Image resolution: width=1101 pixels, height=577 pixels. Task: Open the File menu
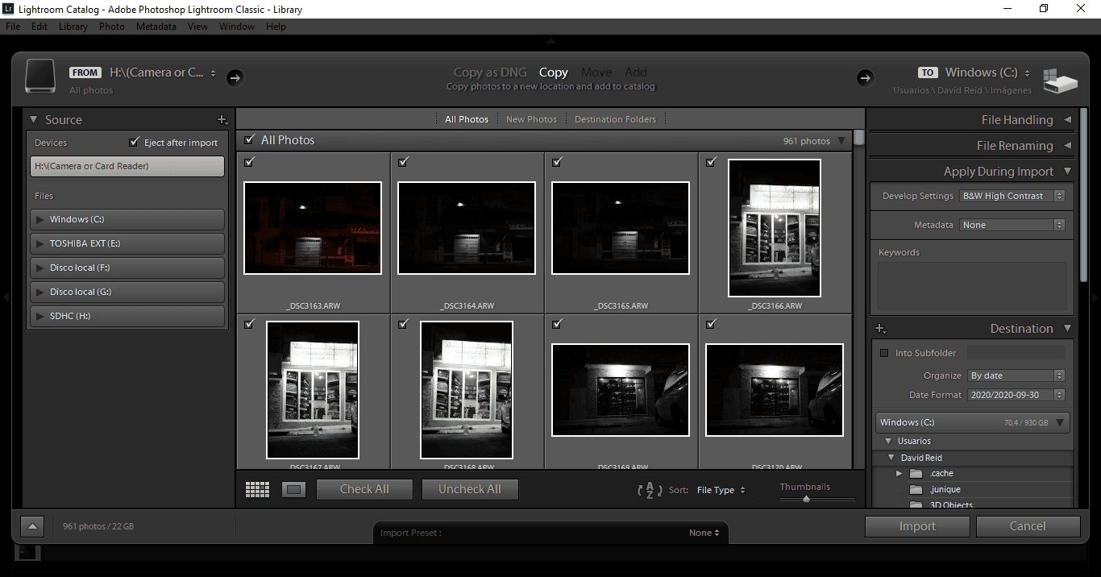tap(13, 27)
